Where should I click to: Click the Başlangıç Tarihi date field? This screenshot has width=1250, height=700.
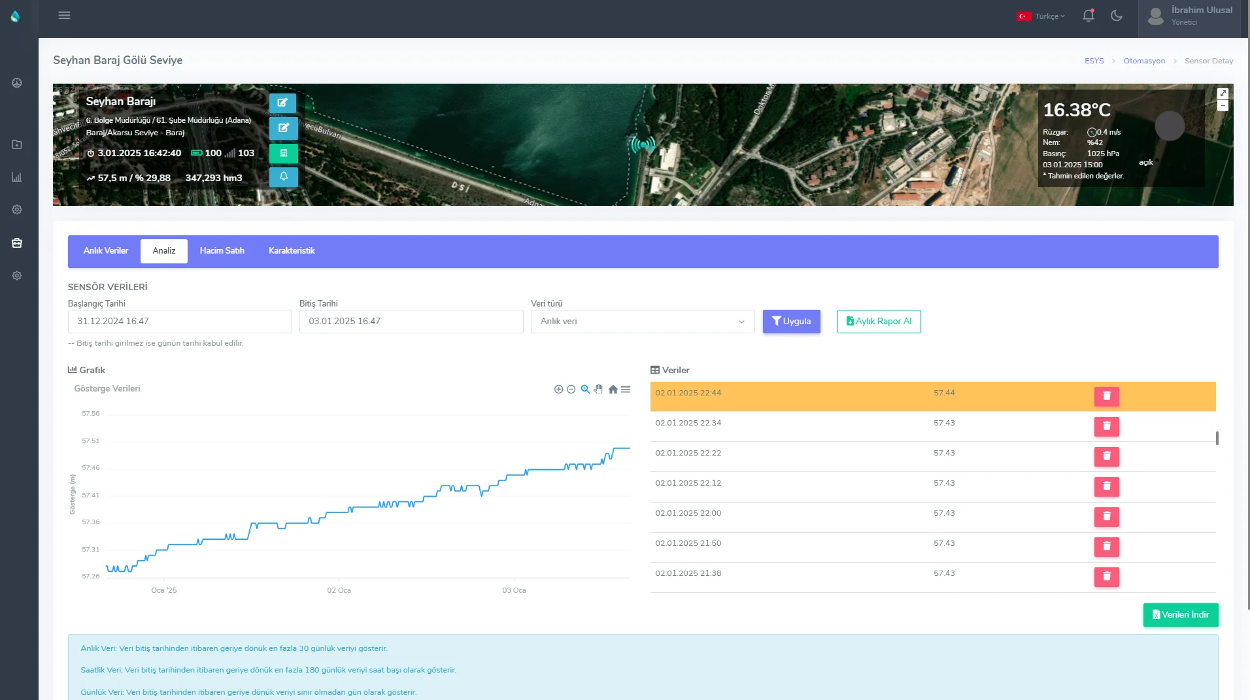click(180, 322)
